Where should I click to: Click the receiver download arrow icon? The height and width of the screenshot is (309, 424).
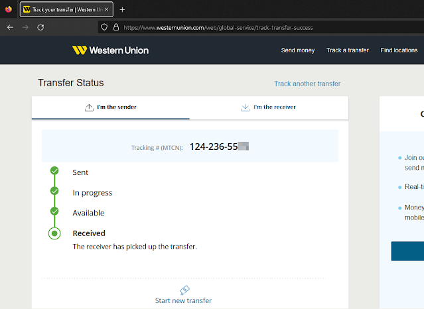tap(245, 107)
